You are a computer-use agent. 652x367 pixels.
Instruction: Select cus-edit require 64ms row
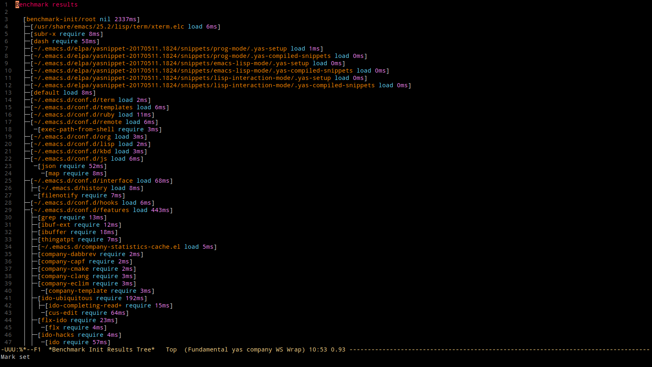click(x=87, y=313)
